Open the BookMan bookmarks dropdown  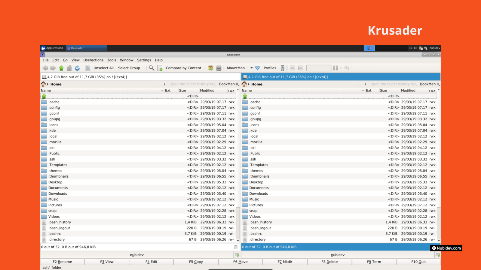(x=229, y=84)
